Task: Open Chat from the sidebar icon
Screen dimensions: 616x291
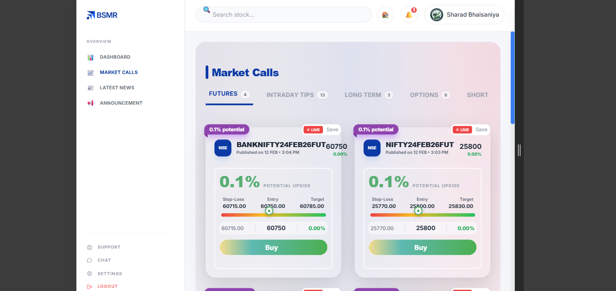Action: click(89, 260)
